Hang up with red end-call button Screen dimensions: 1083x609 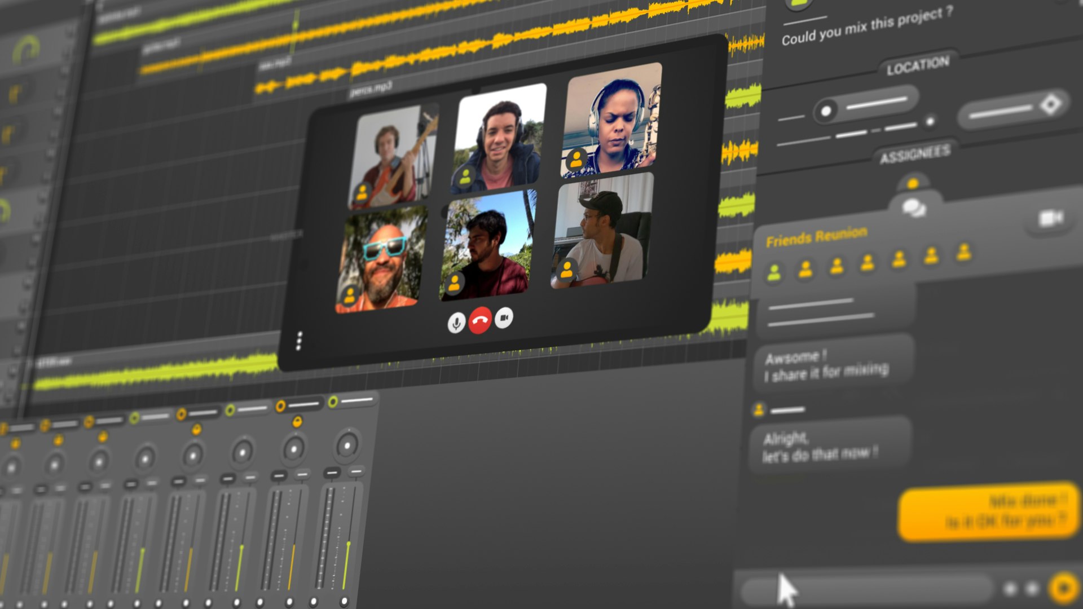[x=479, y=321]
